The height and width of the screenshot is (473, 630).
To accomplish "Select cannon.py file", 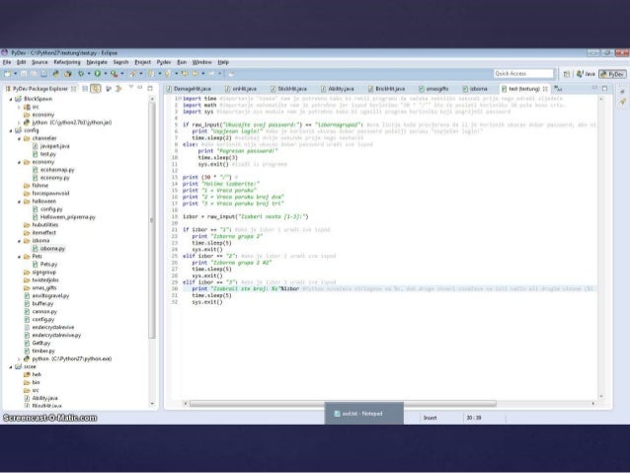I will pyautogui.click(x=40, y=311).
